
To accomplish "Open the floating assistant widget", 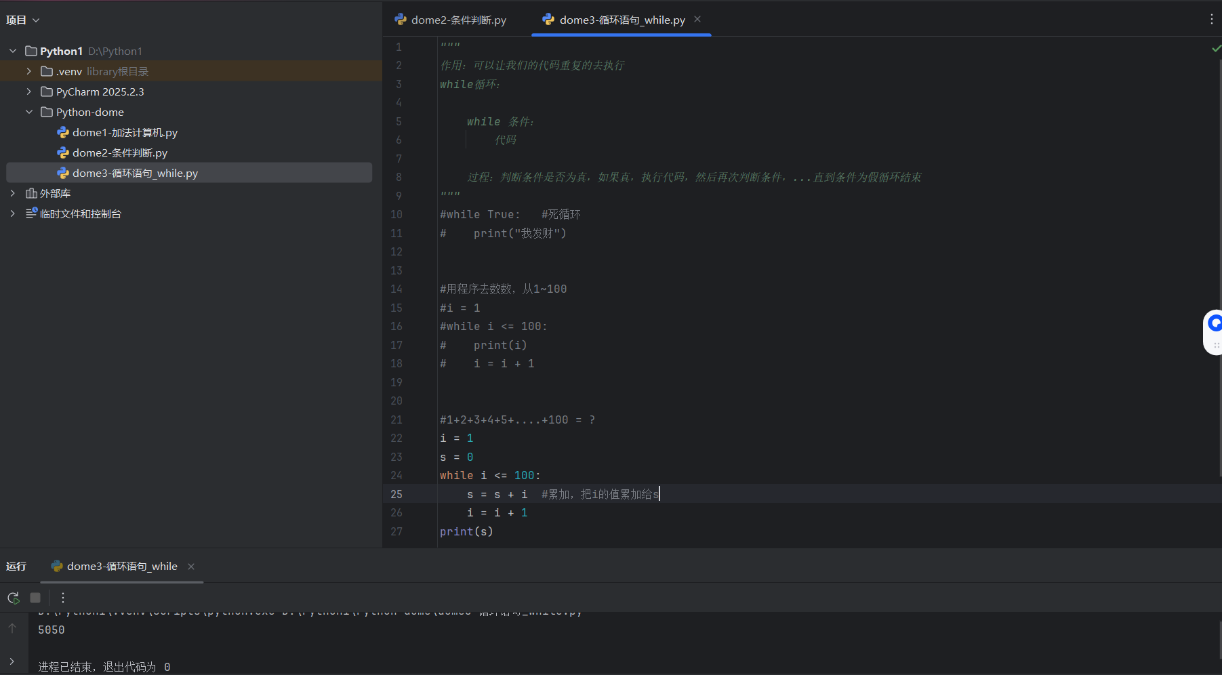I will [x=1214, y=331].
